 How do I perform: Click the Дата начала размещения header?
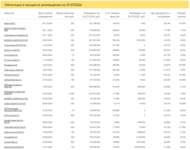click(45, 15)
